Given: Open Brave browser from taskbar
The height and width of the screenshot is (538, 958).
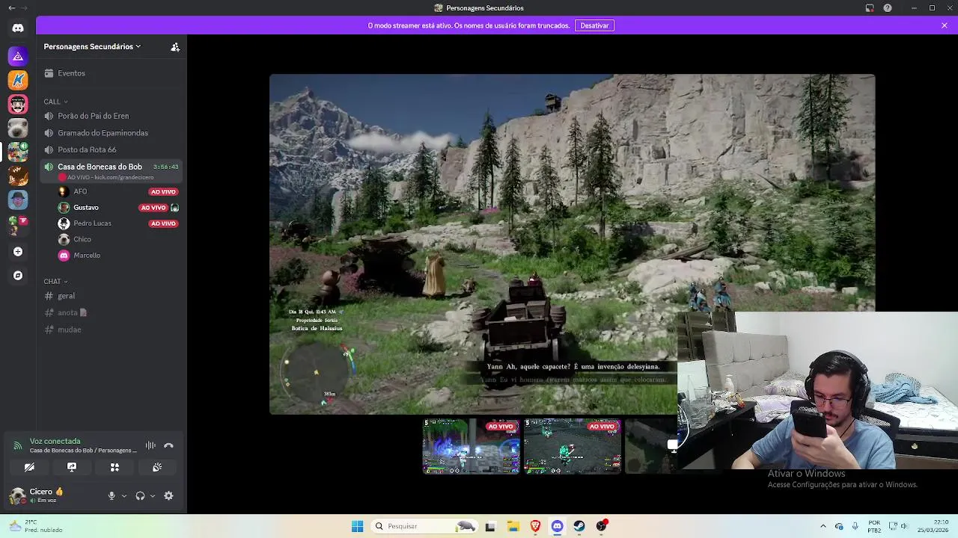Looking at the screenshot, I should [535, 526].
